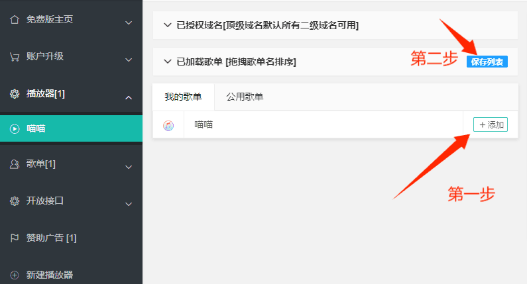
Task: Click the flag icon beside 赞助广告 [1]
Action: tap(15, 238)
